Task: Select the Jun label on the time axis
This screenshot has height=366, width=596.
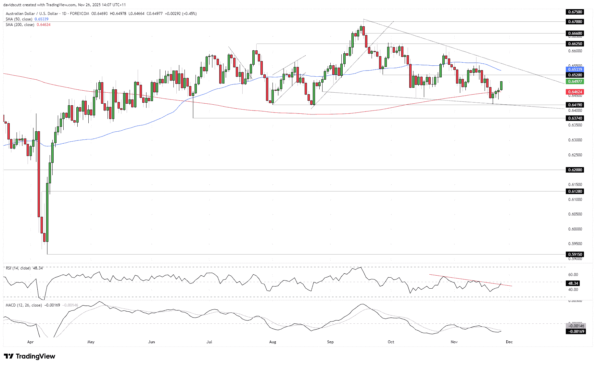Action: 151,342
